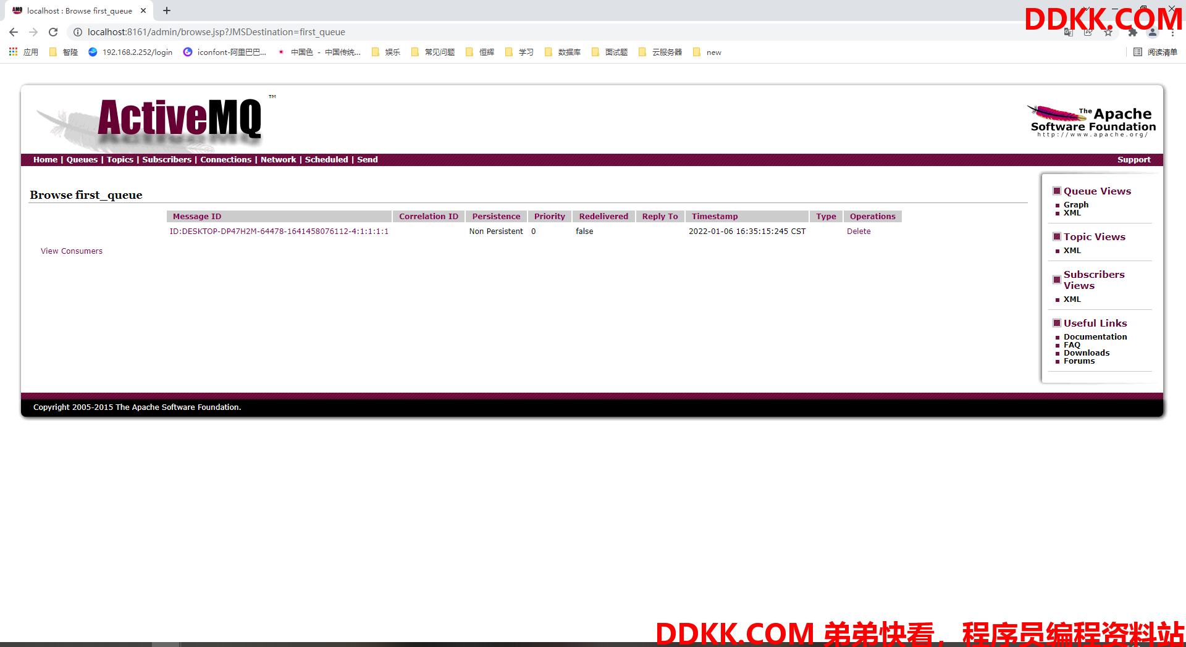Viewport: 1186px width, 647px height.
Task: Open the XML link under Subscribers Views
Action: 1072,299
